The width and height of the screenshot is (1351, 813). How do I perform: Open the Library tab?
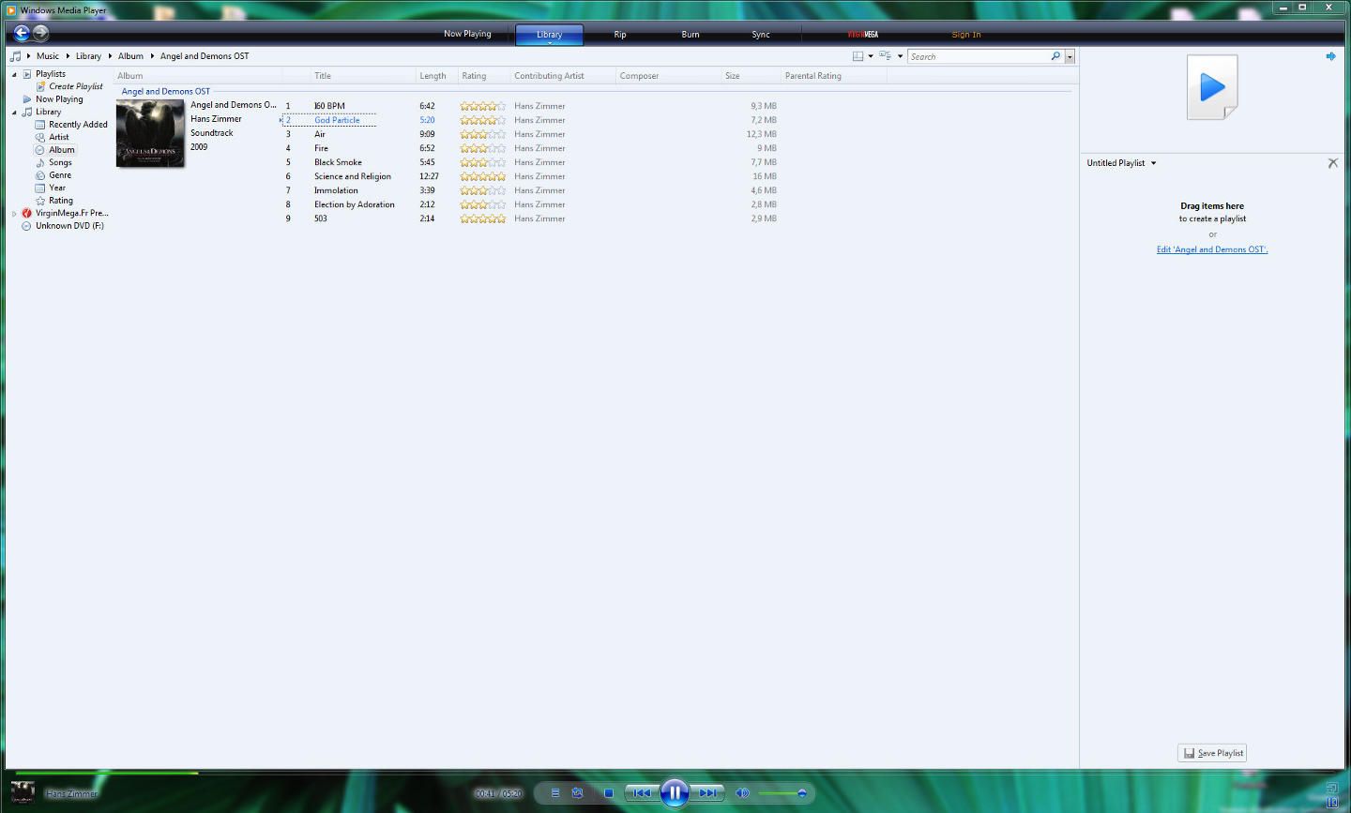[549, 35]
